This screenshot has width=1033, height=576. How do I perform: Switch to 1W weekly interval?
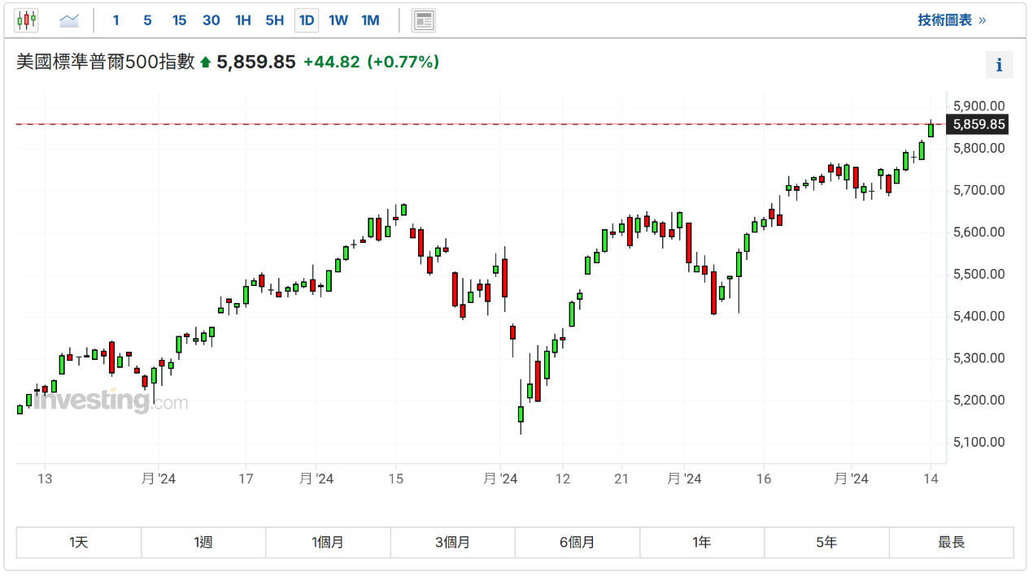[338, 20]
